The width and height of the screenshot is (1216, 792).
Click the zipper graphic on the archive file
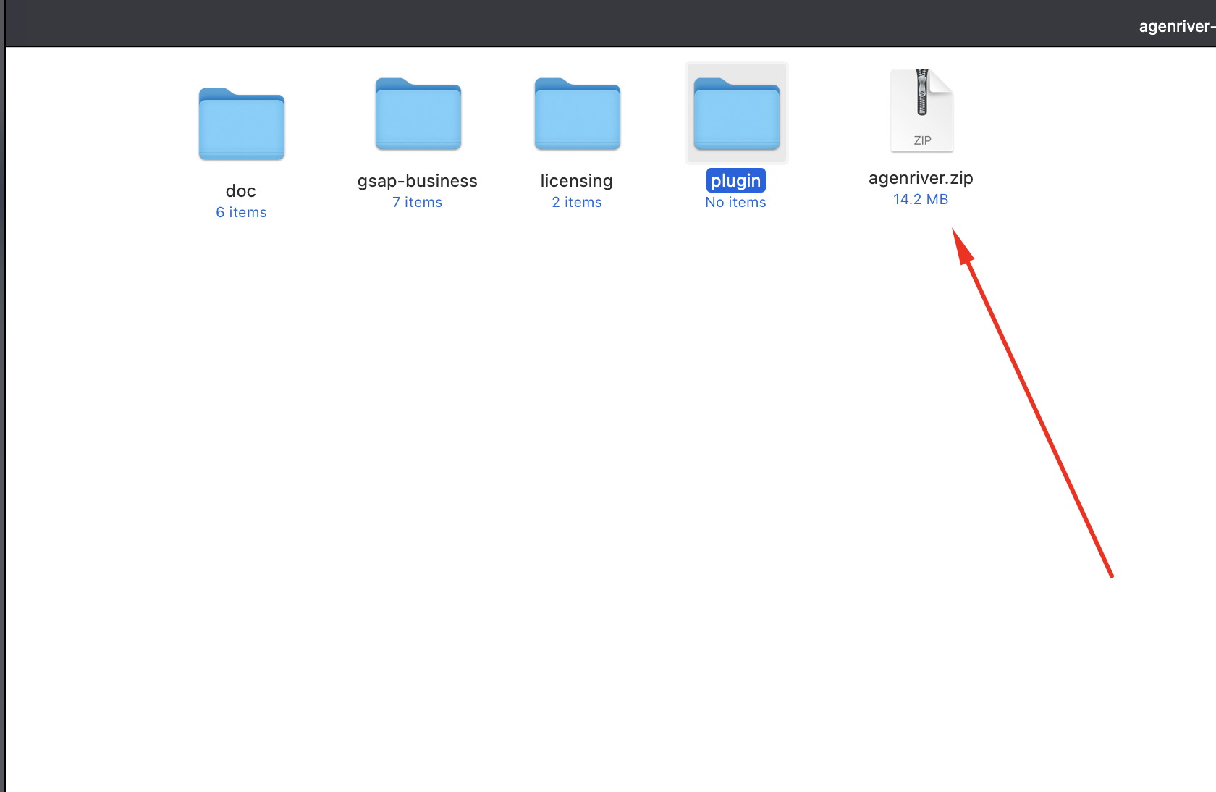coord(922,93)
